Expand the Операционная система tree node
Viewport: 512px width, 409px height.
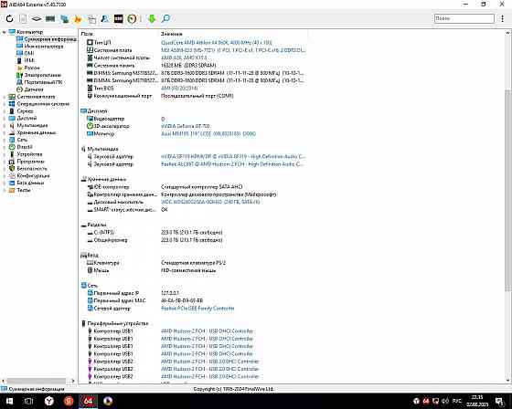click(5, 104)
